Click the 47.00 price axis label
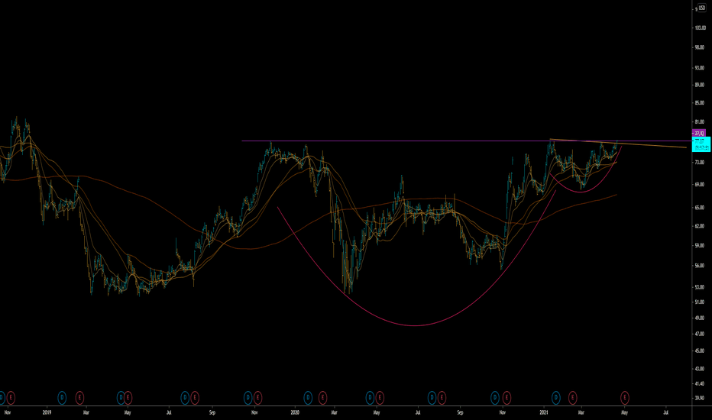The height and width of the screenshot is (420, 712). point(699,334)
